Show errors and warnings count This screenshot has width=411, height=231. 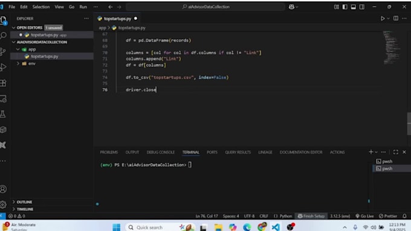click(x=17, y=216)
